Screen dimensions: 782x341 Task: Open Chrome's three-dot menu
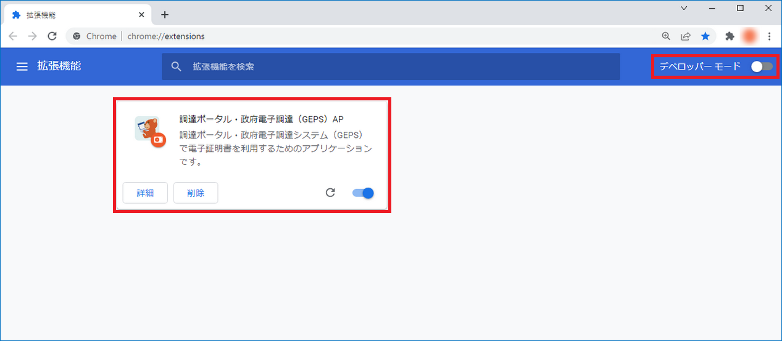click(770, 36)
